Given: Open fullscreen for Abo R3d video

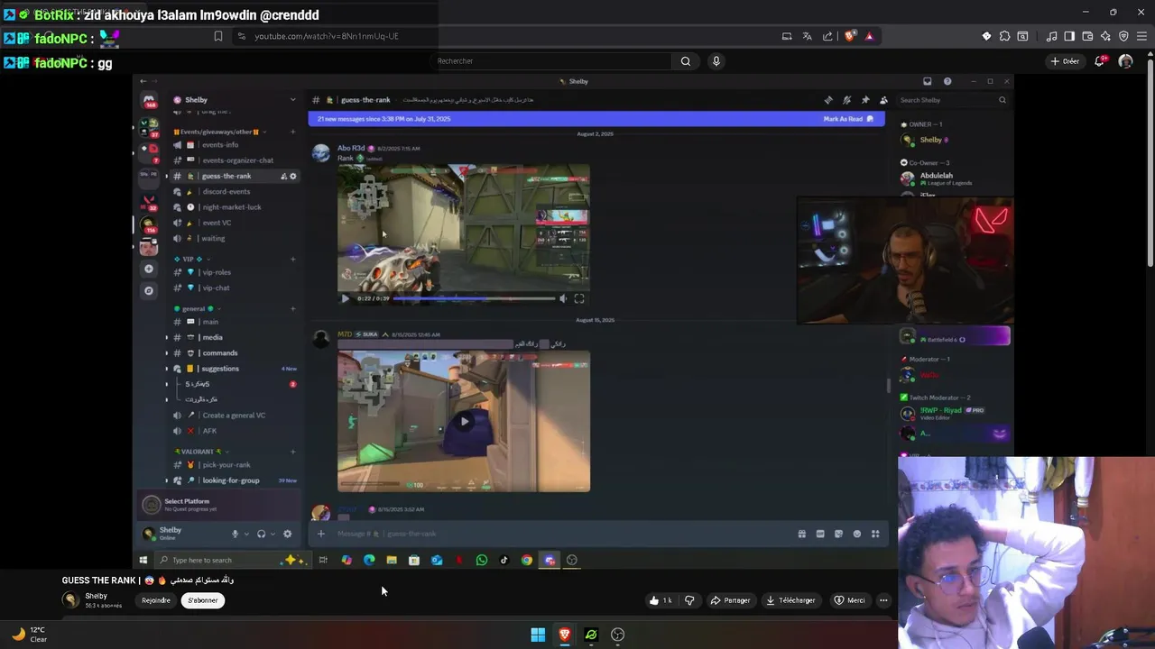Looking at the screenshot, I should pos(579,298).
